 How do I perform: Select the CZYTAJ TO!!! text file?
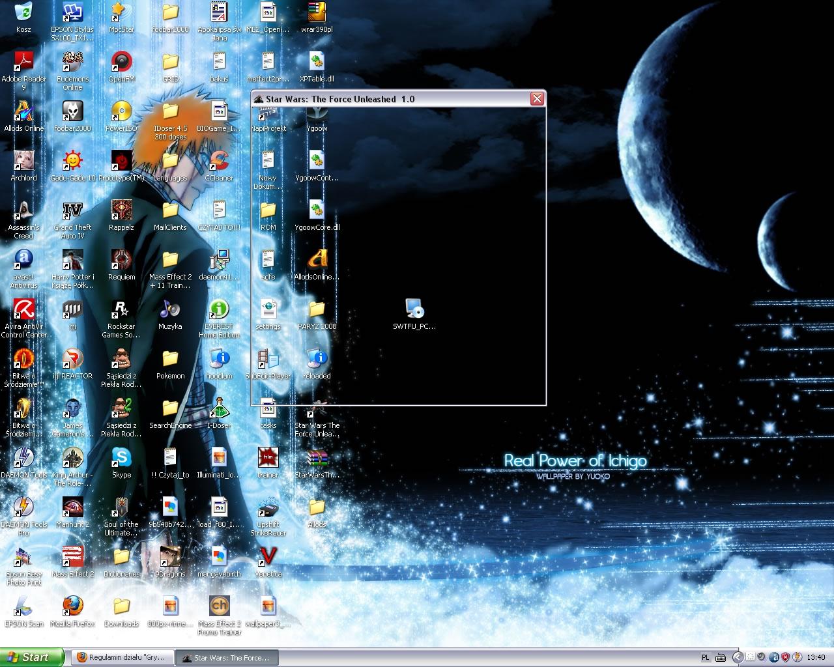pos(219,216)
